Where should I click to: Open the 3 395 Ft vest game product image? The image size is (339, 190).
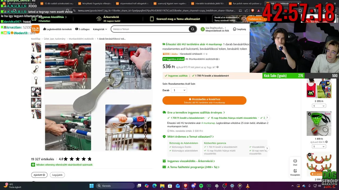click(319, 88)
